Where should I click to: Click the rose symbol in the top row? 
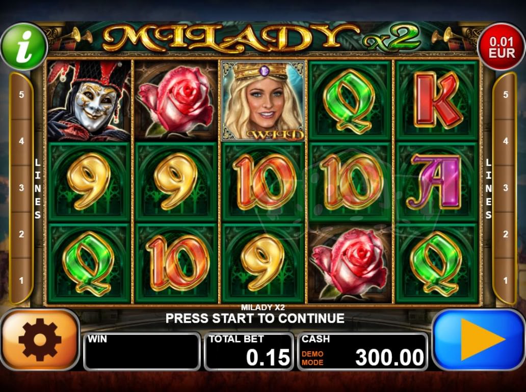(176, 101)
